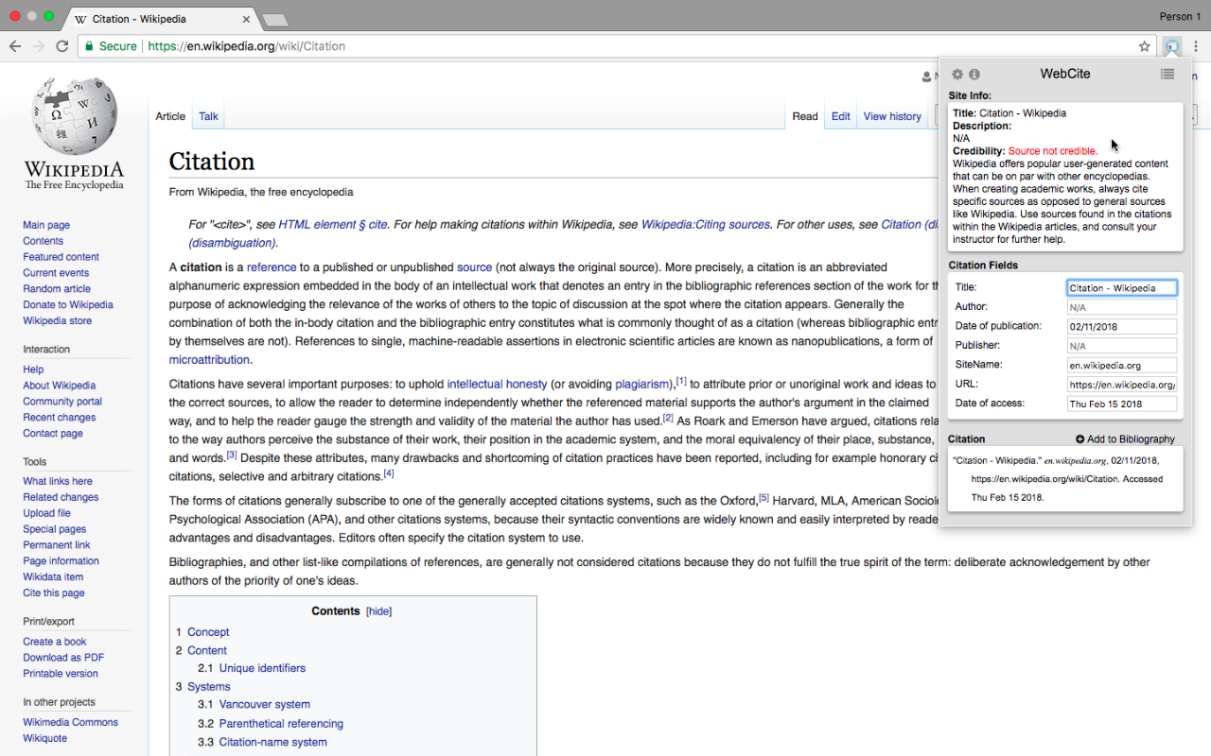Click footnote reference [1]

[x=681, y=381]
